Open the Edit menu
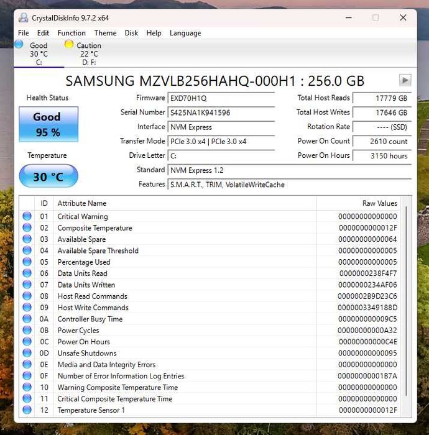The width and height of the screenshot is (429, 435). pos(43,33)
